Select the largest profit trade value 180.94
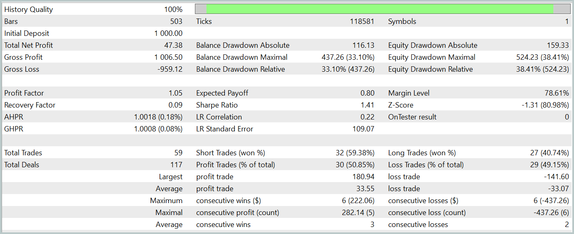This screenshot has height=234, width=574. coord(363,177)
